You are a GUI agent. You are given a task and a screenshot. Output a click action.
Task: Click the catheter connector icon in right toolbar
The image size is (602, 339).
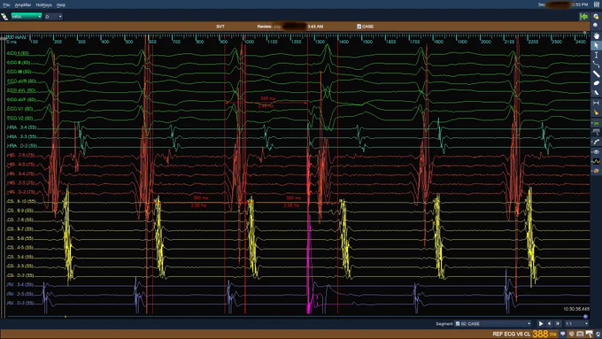(596, 142)
